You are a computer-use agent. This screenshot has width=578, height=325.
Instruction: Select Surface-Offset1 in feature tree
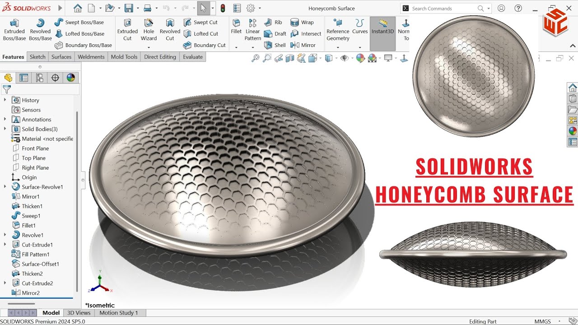click(35, 264)
